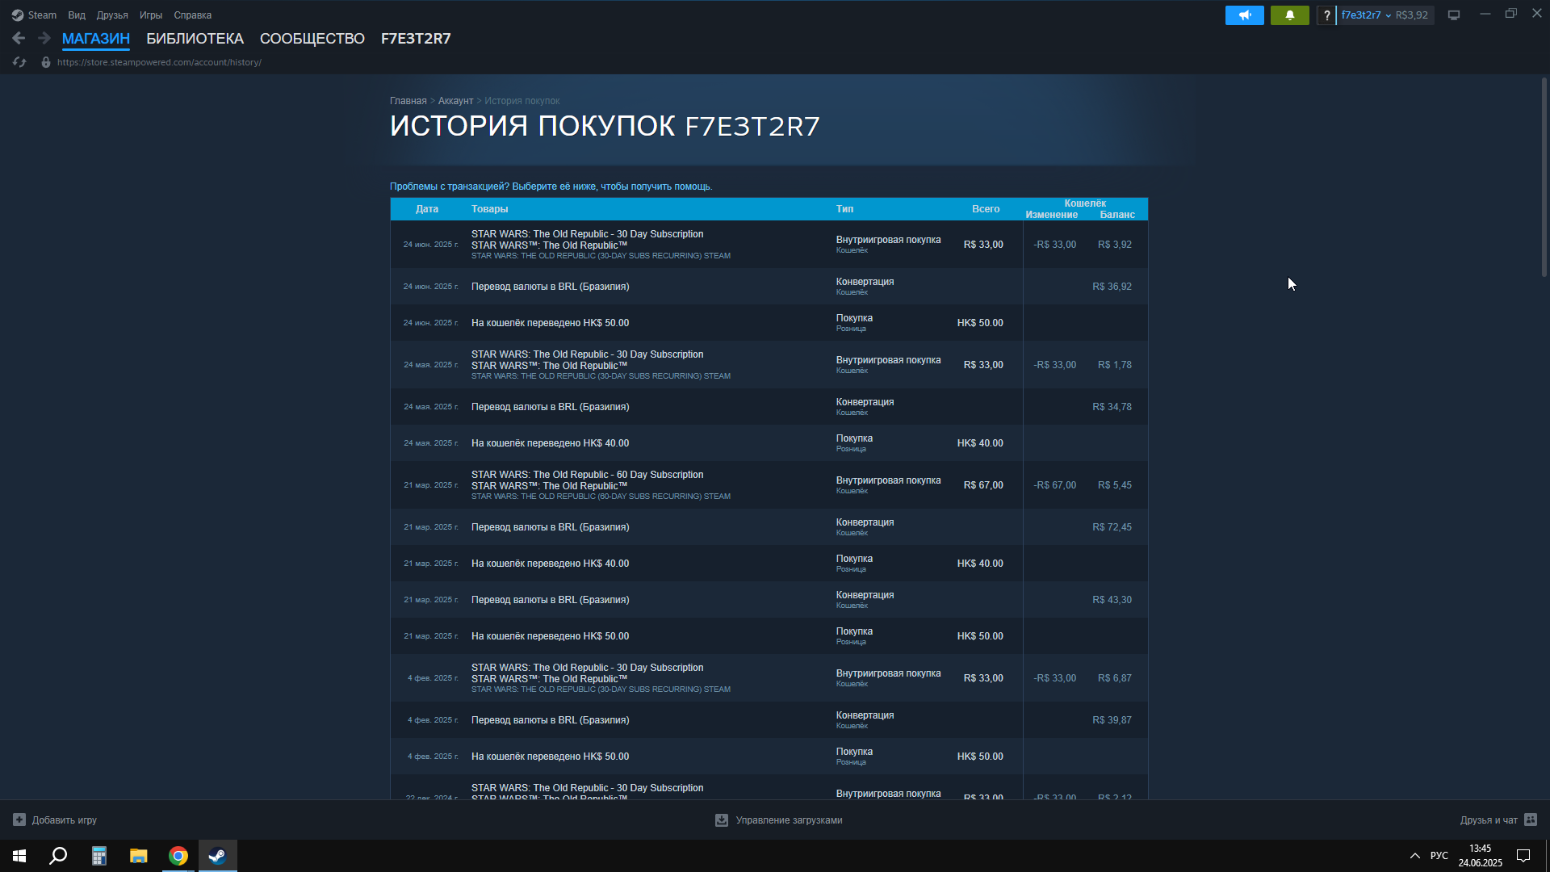Show hidden system tray icons chevron
The image size is (1550, 872).
point(1414,856)
